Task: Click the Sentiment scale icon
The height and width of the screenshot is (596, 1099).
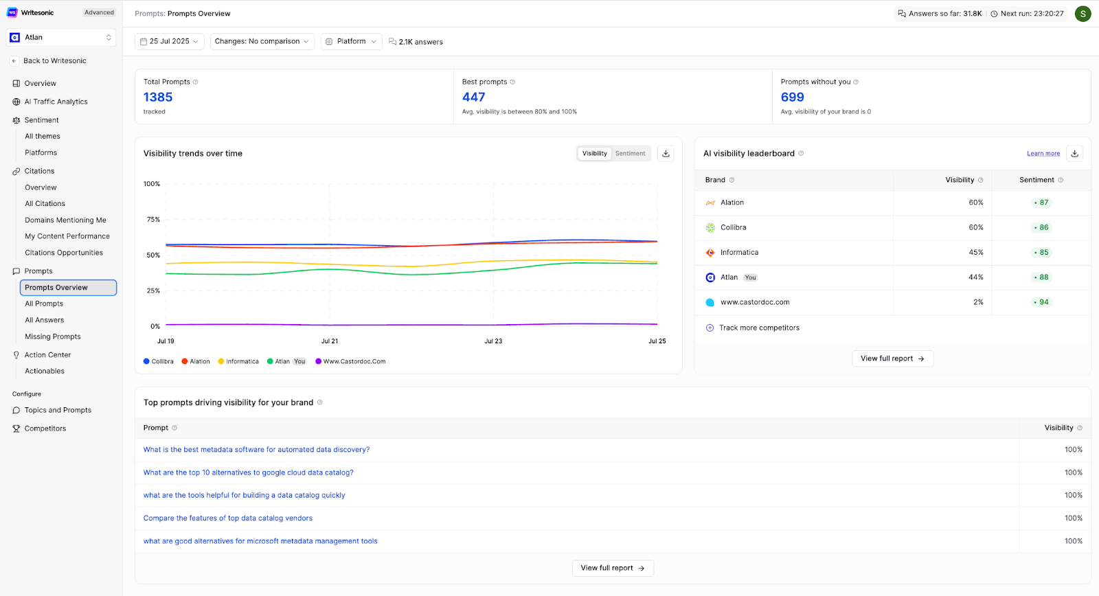Action: [x=16, y=120]
